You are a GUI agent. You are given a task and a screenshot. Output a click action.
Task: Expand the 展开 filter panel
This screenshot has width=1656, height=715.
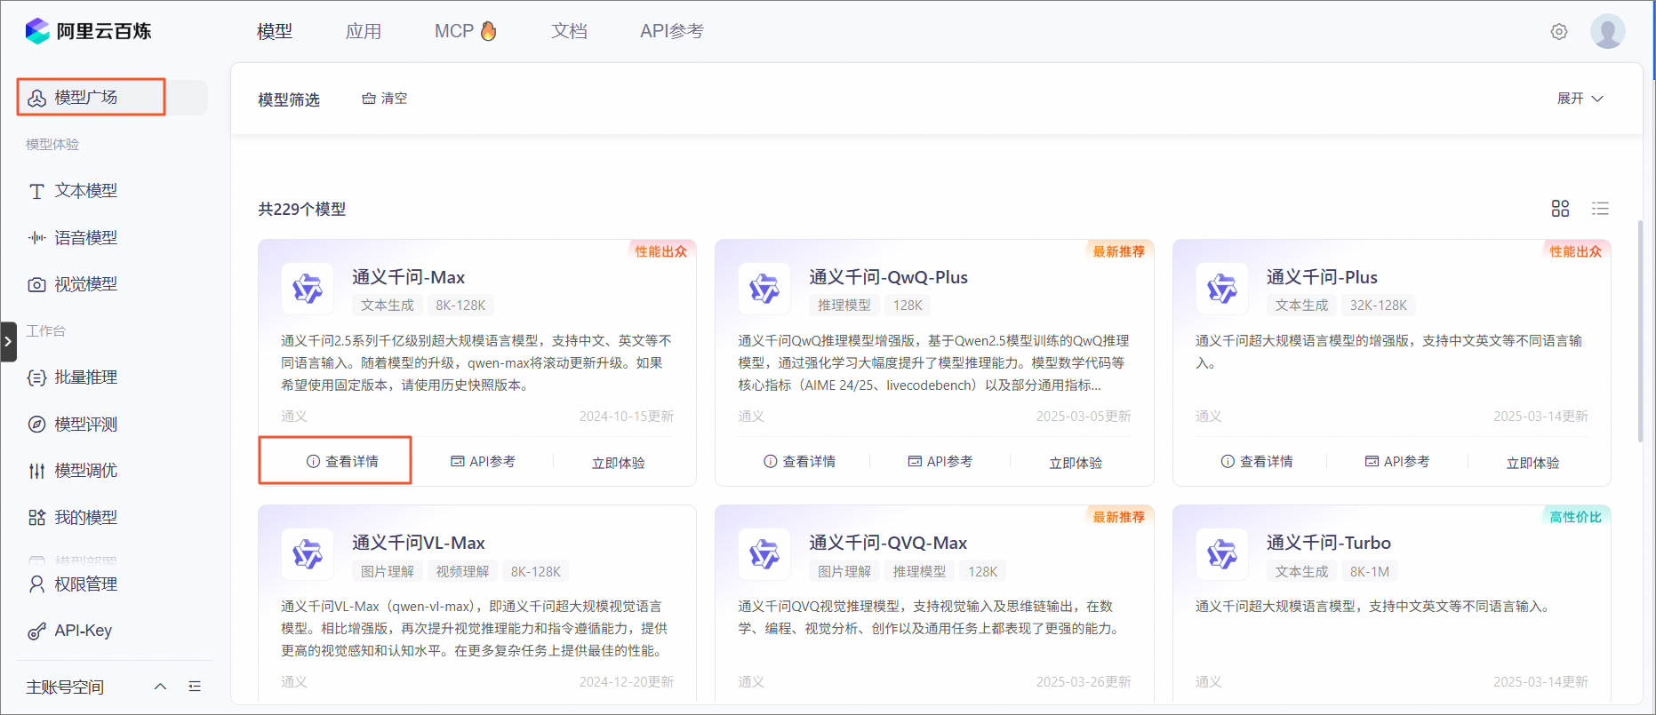pos(1580,99)
